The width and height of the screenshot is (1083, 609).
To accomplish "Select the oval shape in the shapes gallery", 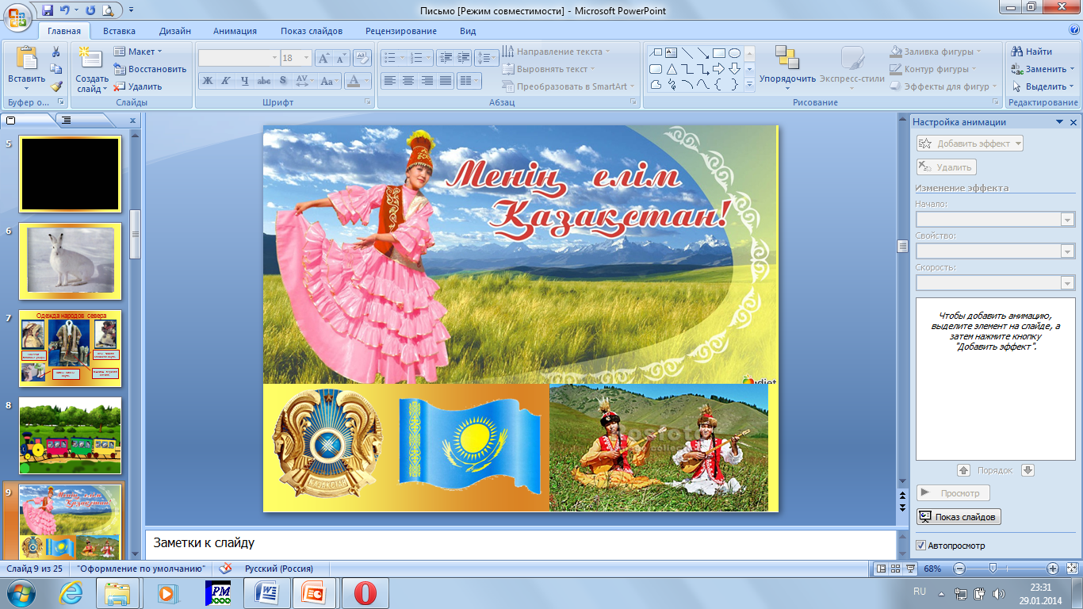I will tap(735, 53).
